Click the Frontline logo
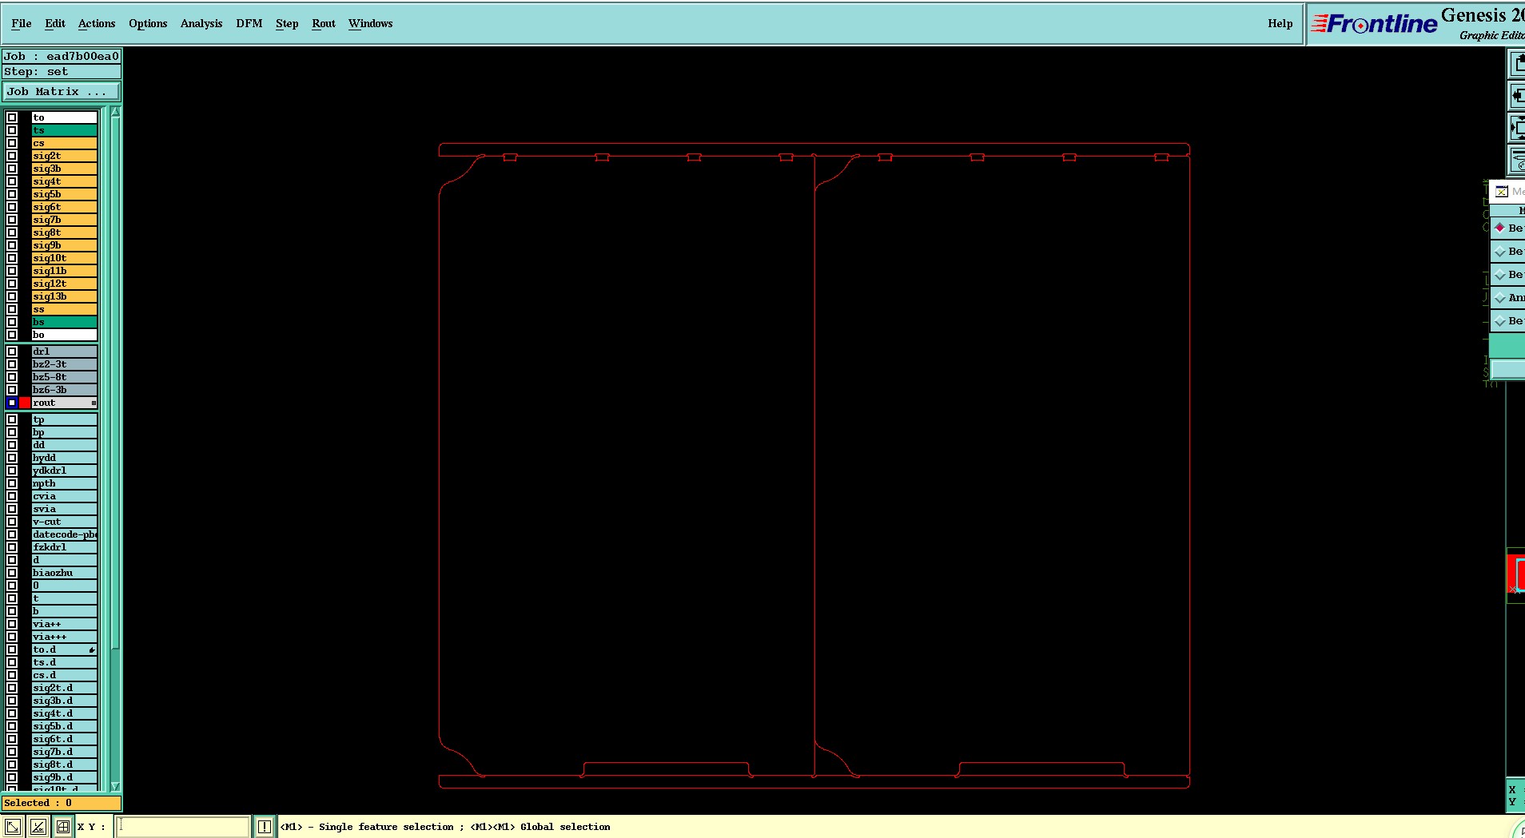 click(x=1375, y=24)
